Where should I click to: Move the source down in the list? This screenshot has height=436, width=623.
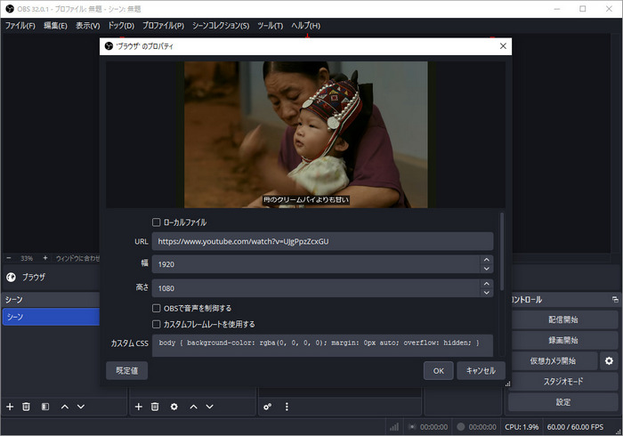coord(210,407)
